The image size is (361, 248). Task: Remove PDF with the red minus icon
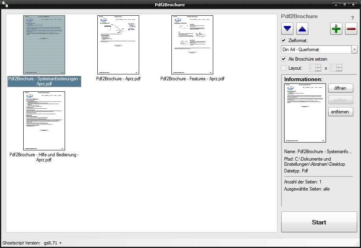click(351, 29)
